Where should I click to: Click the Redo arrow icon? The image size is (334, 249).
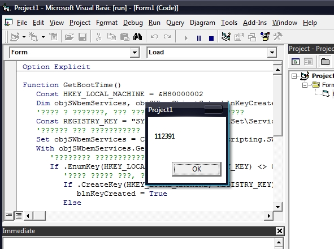[167, 37]
